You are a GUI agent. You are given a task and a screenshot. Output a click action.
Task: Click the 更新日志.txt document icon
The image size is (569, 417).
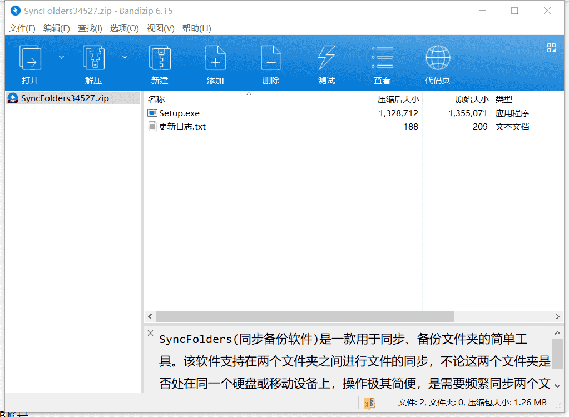[x=152, y=127]
